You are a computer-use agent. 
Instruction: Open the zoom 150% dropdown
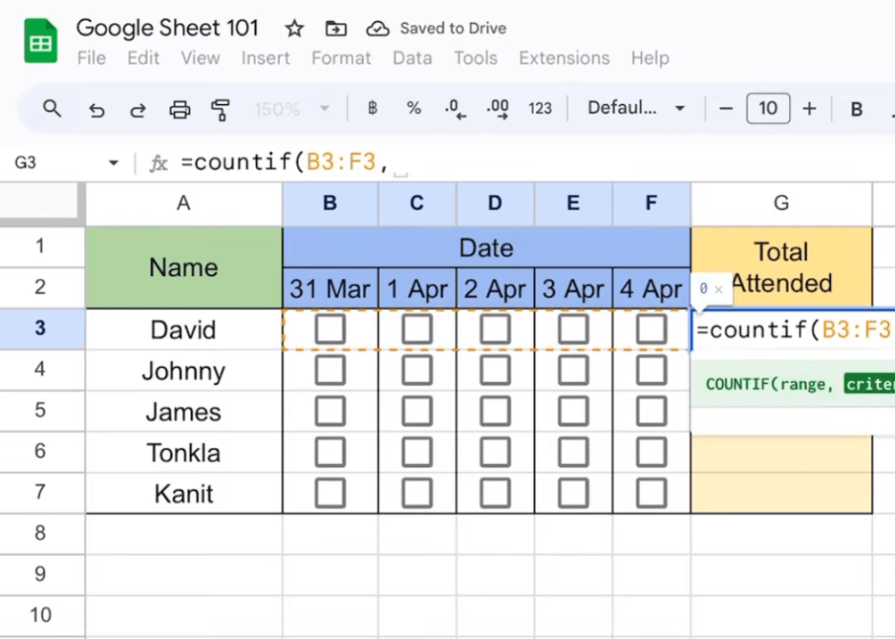[292, 109]
